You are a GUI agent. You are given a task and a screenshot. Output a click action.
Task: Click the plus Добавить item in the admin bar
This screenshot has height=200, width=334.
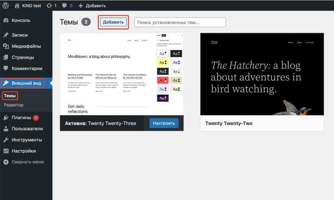pyautogui.click(x=92, y=6)
